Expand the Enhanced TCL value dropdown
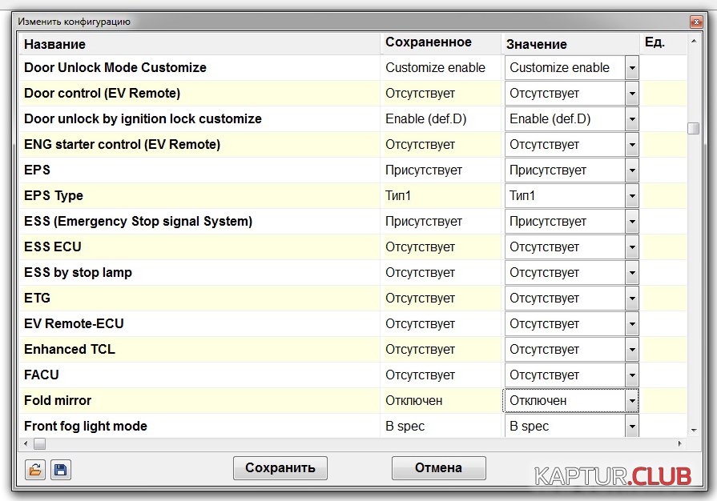The height and width of the screenshot is (501, 717). click(632, 350)
